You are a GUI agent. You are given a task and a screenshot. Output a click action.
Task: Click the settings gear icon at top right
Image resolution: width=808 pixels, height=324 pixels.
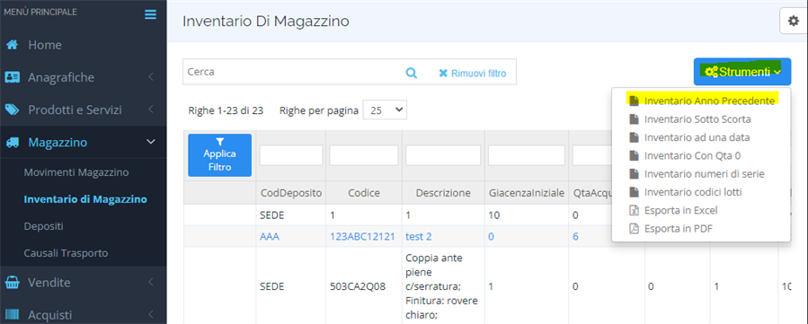point(794,21)
